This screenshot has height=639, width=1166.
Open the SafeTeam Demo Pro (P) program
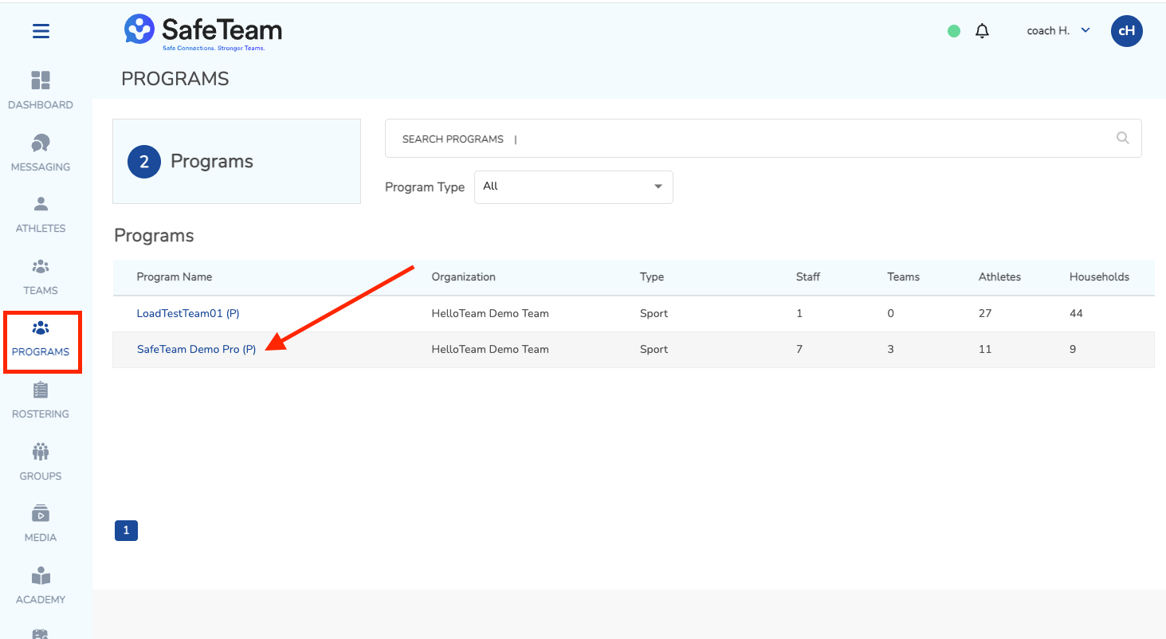pos(197,349)
